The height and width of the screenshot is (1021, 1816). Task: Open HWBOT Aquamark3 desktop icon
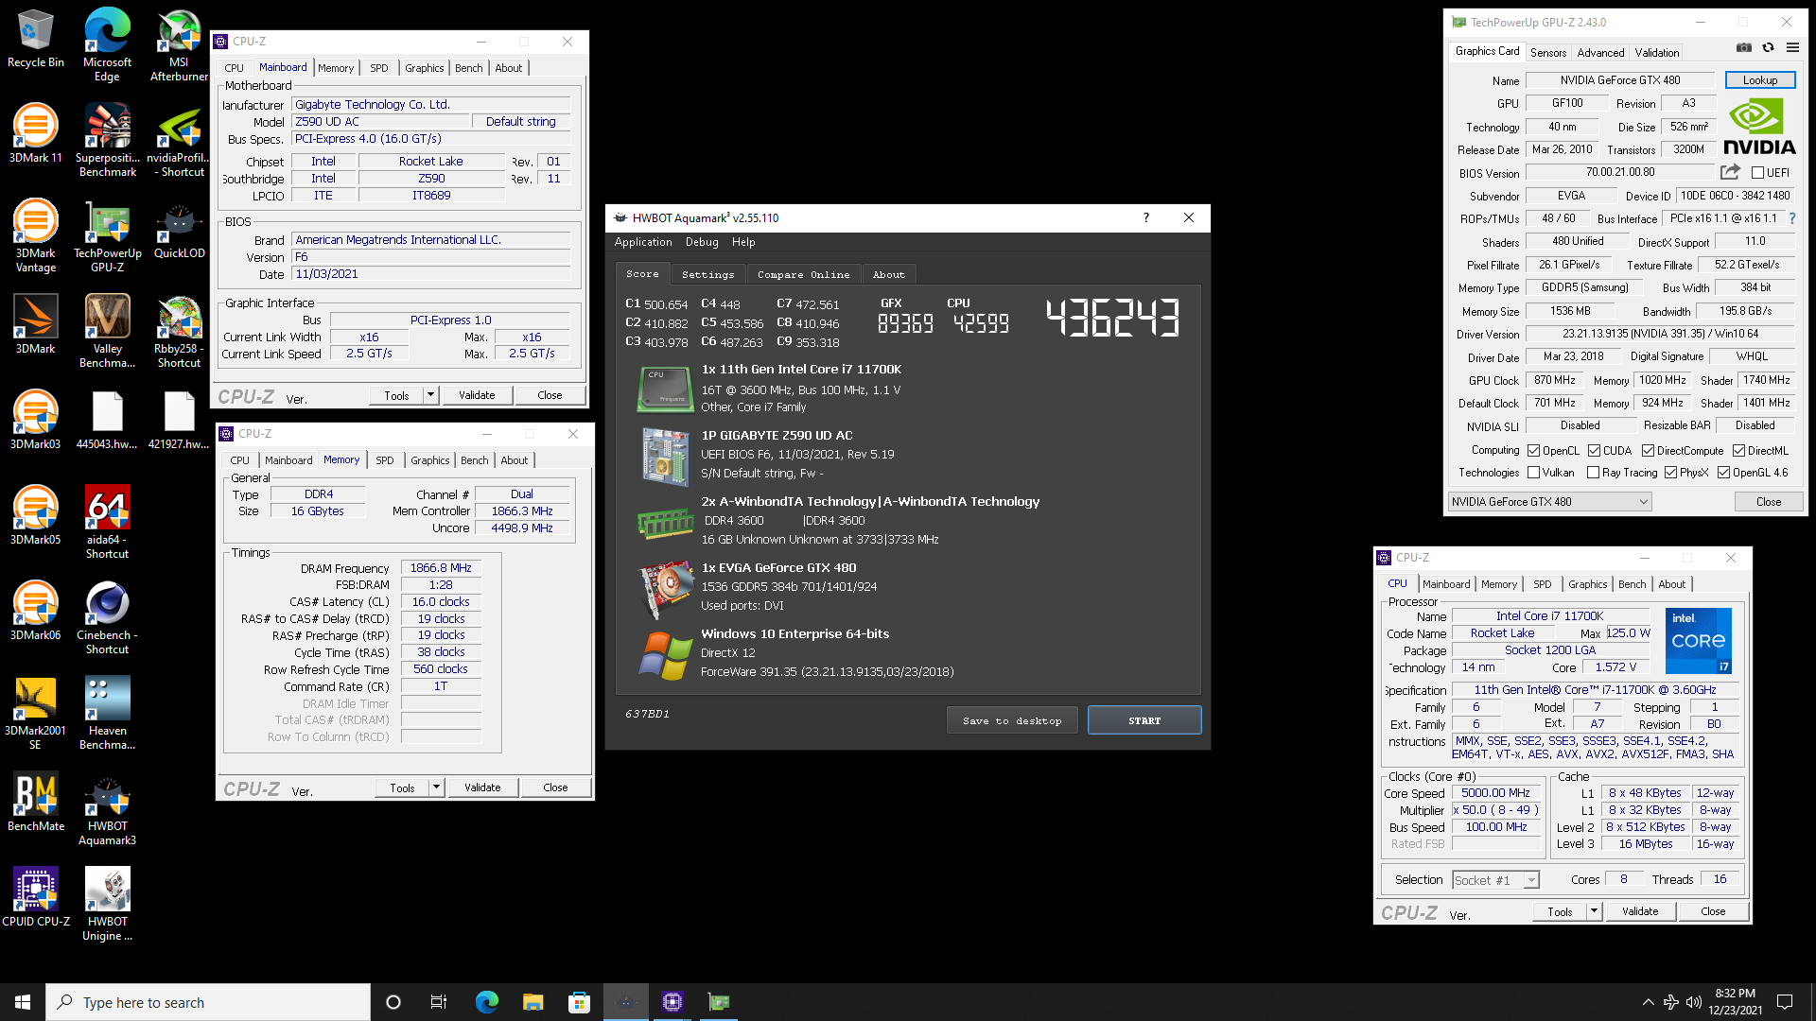point(107,808)
